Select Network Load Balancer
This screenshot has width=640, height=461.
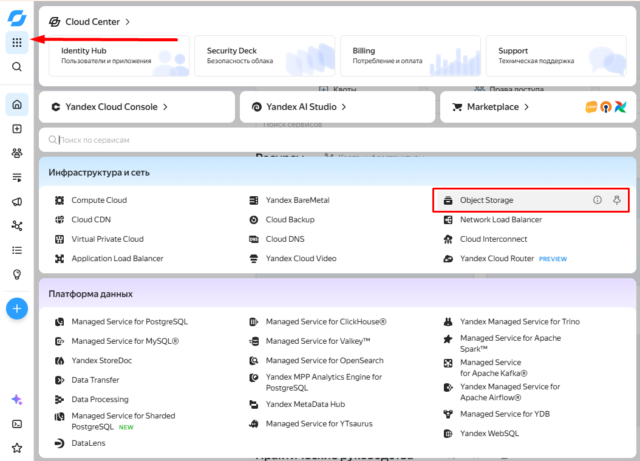501,220
